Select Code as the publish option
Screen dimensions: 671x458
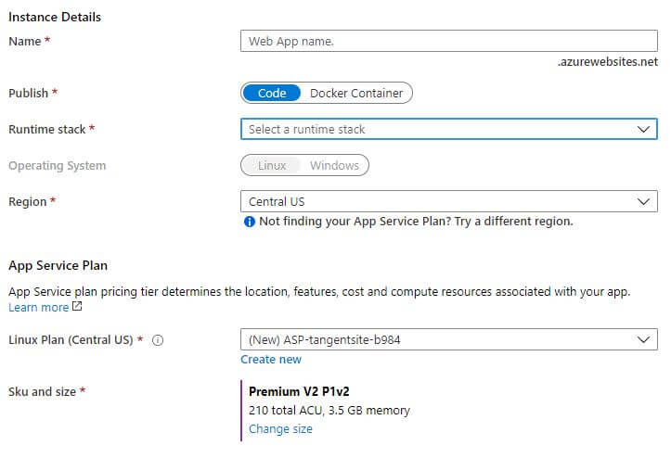coord(272,93)
